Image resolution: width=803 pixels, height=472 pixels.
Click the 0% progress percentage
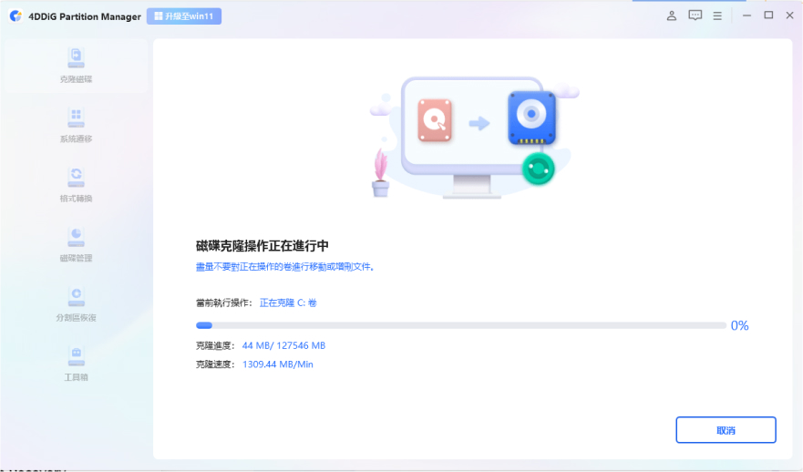point(739,325)
